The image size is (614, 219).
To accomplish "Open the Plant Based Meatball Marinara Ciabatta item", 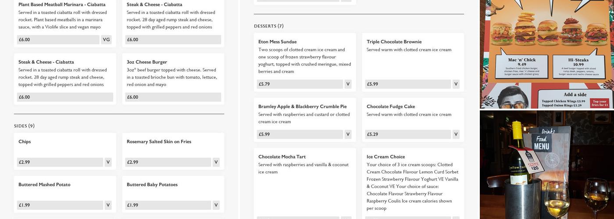I will point(62,4).
